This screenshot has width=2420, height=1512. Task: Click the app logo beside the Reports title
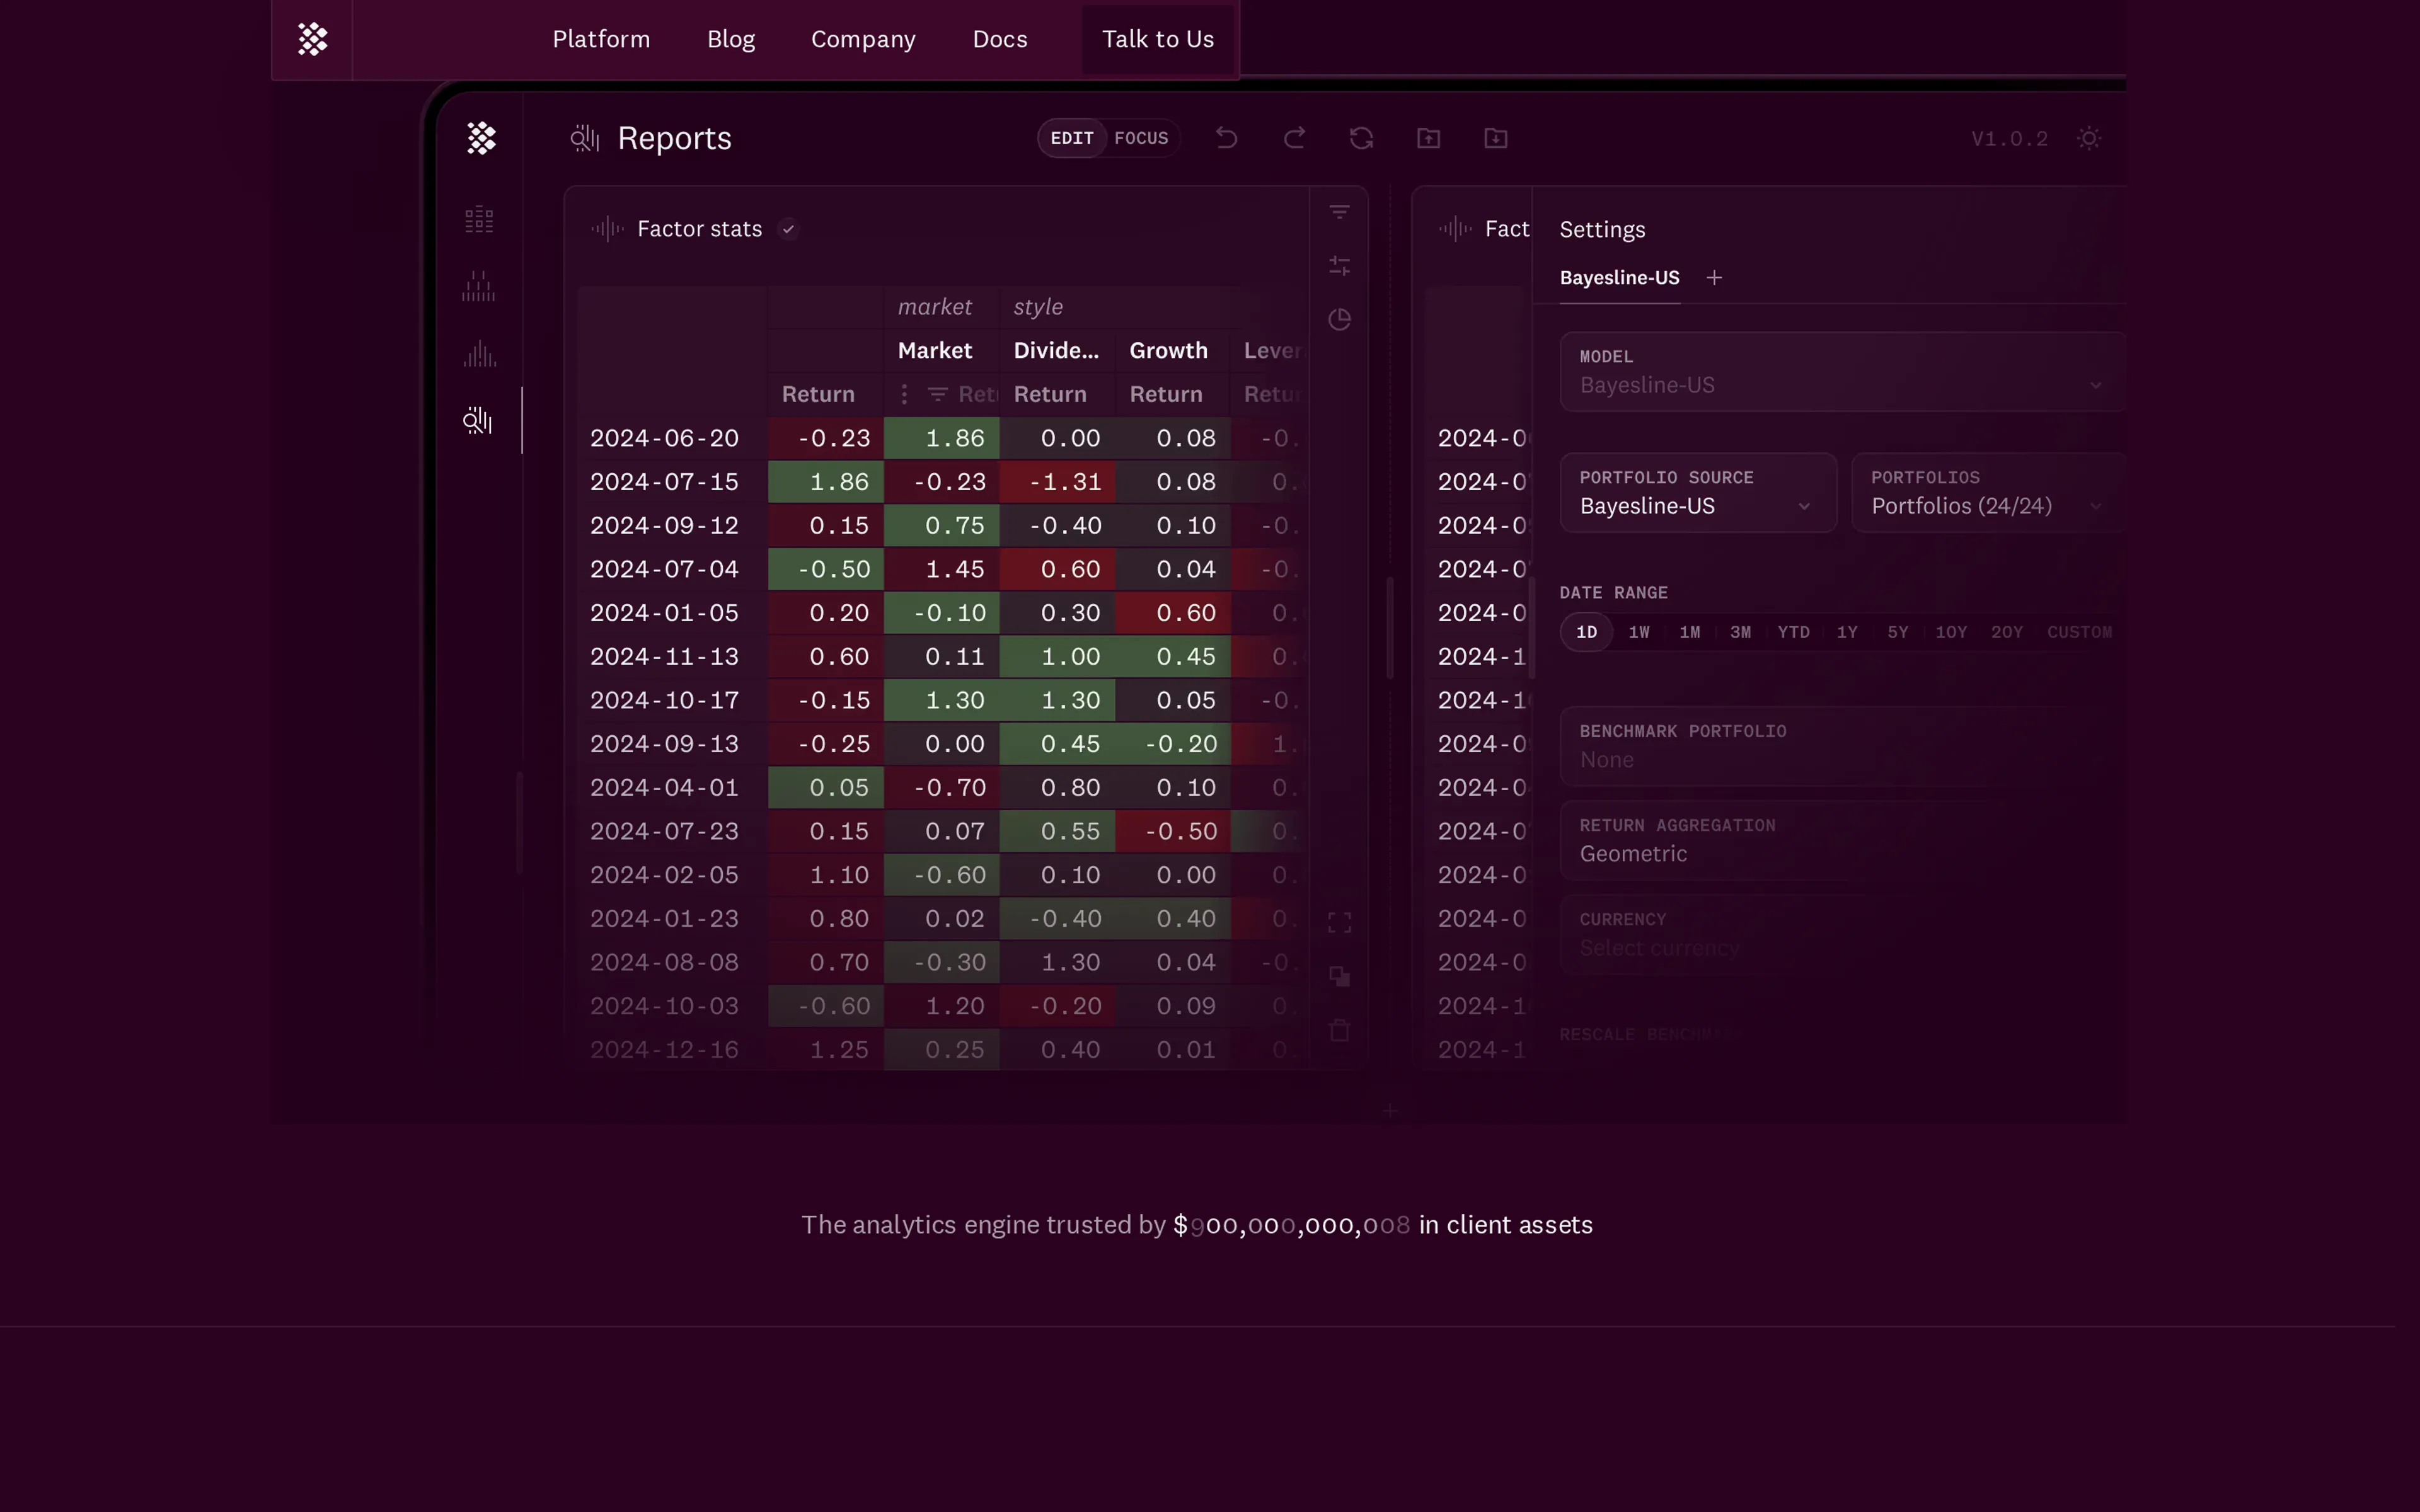[x=481, y=138]
